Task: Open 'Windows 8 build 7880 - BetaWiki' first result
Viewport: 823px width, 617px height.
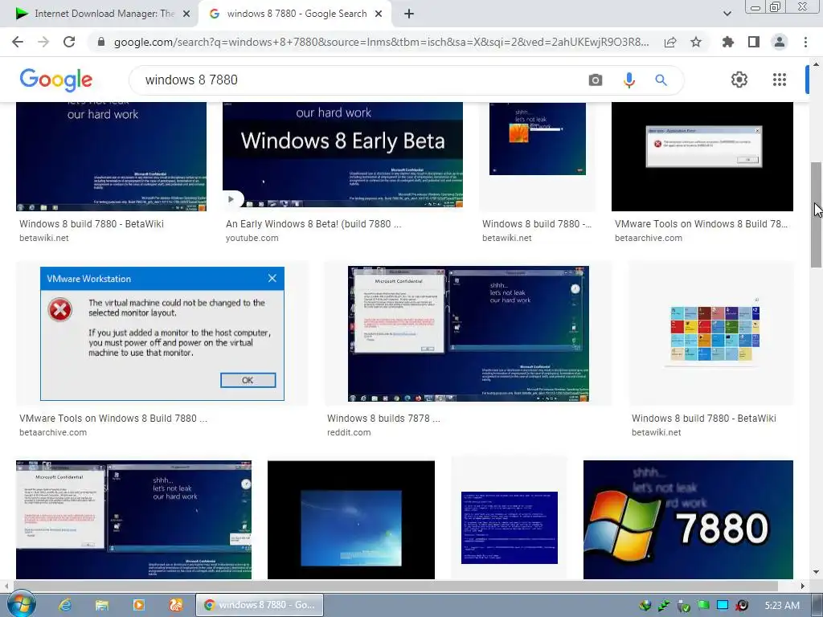Action: click(x=92, y=223)
